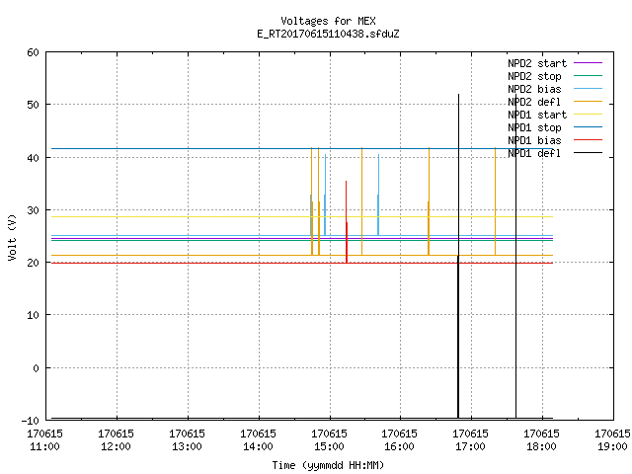This screenshot has width=632, height=474.
Task: Click the orange NPD2 defl legend sample
Action: point(589,101)
